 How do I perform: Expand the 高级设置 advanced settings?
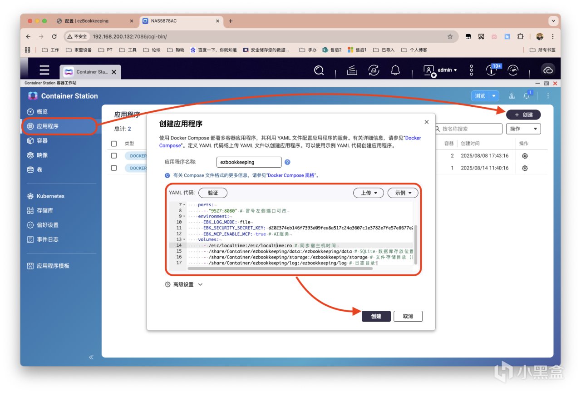click(183, 284)
